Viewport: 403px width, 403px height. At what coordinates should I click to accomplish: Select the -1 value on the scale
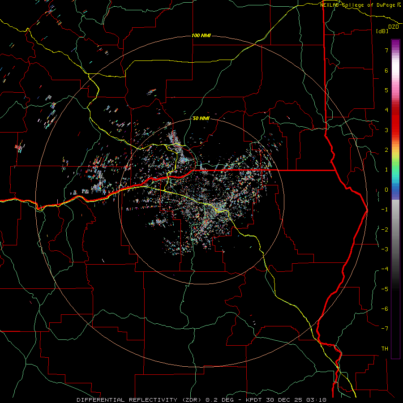pyautogui.click(x=385, y=210)
